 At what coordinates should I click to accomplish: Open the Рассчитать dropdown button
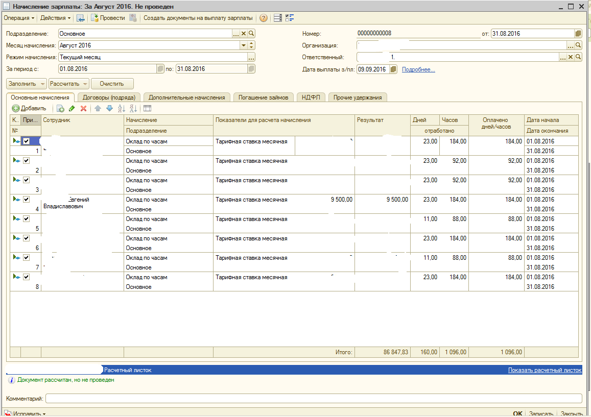pyautogui.click(x=69, y=84)
